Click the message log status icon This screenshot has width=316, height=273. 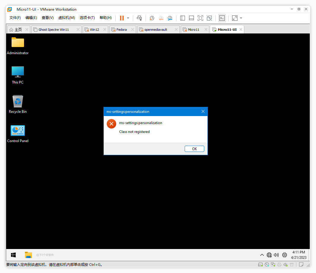tap(301, 264)
